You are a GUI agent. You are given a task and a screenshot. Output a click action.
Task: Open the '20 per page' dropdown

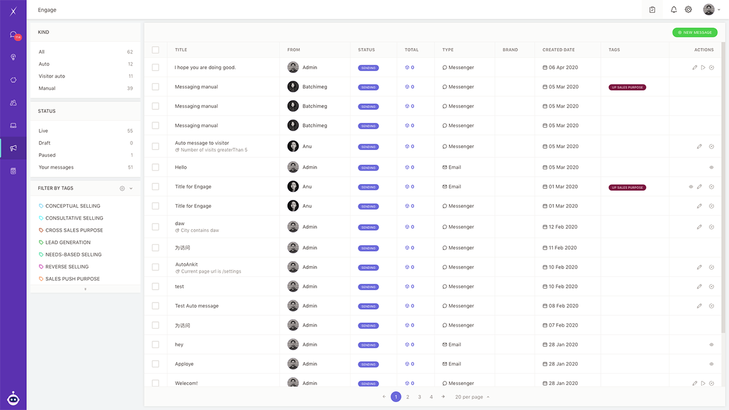472,397
